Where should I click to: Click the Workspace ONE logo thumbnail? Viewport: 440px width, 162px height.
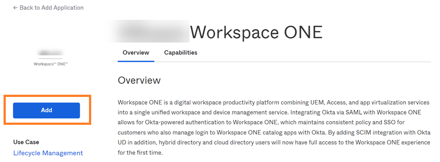pos(51,58)
